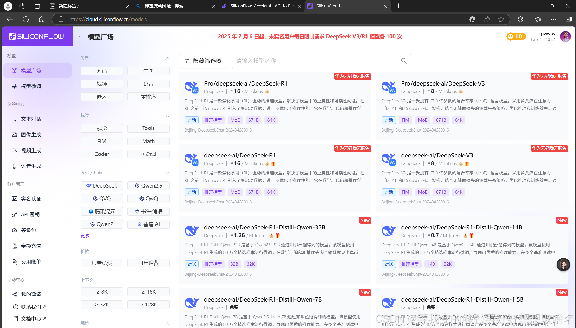Collapse the 类型 filter section
This screenshot has height=328, width=576.
pos(168,59)
